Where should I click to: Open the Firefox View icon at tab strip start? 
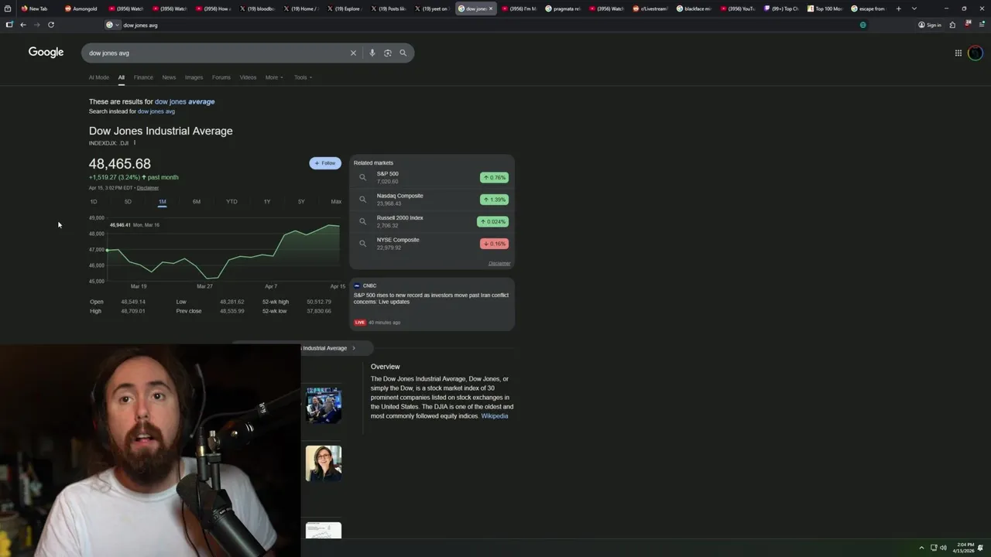tap(8, 9)
